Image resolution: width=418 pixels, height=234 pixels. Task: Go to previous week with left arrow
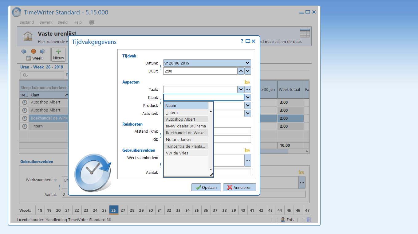(24, 51)
